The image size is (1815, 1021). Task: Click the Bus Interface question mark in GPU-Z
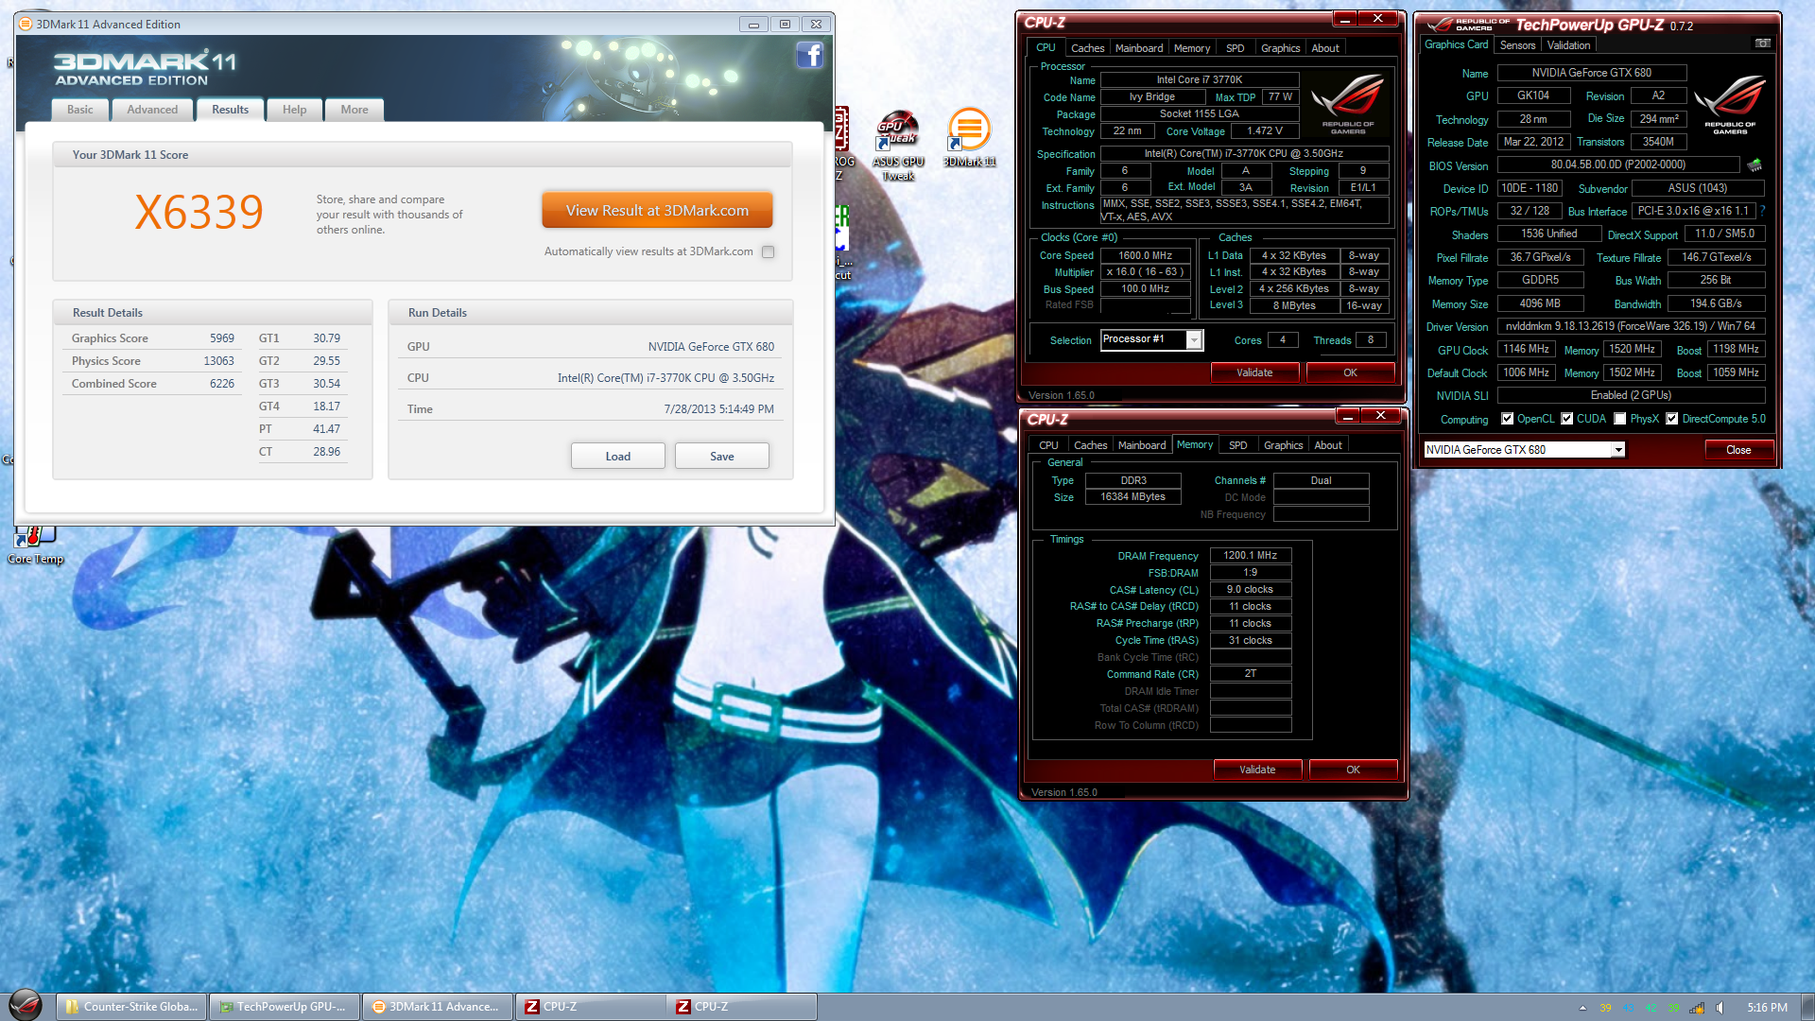pyautogui.click(x=1763, y=211)
